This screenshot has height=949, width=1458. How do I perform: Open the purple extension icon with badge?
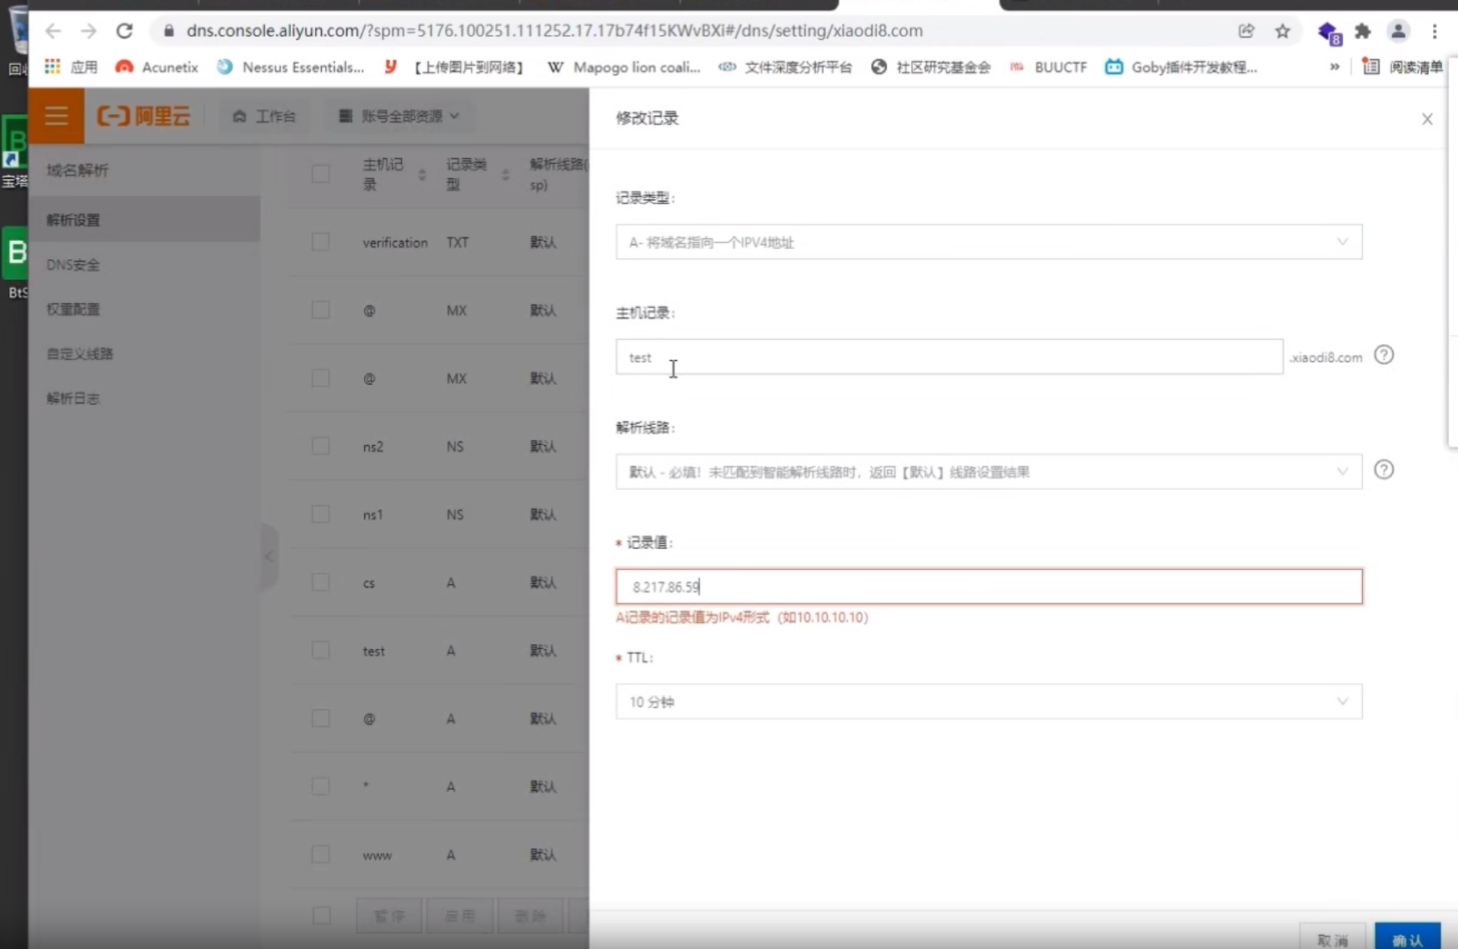1329,32
